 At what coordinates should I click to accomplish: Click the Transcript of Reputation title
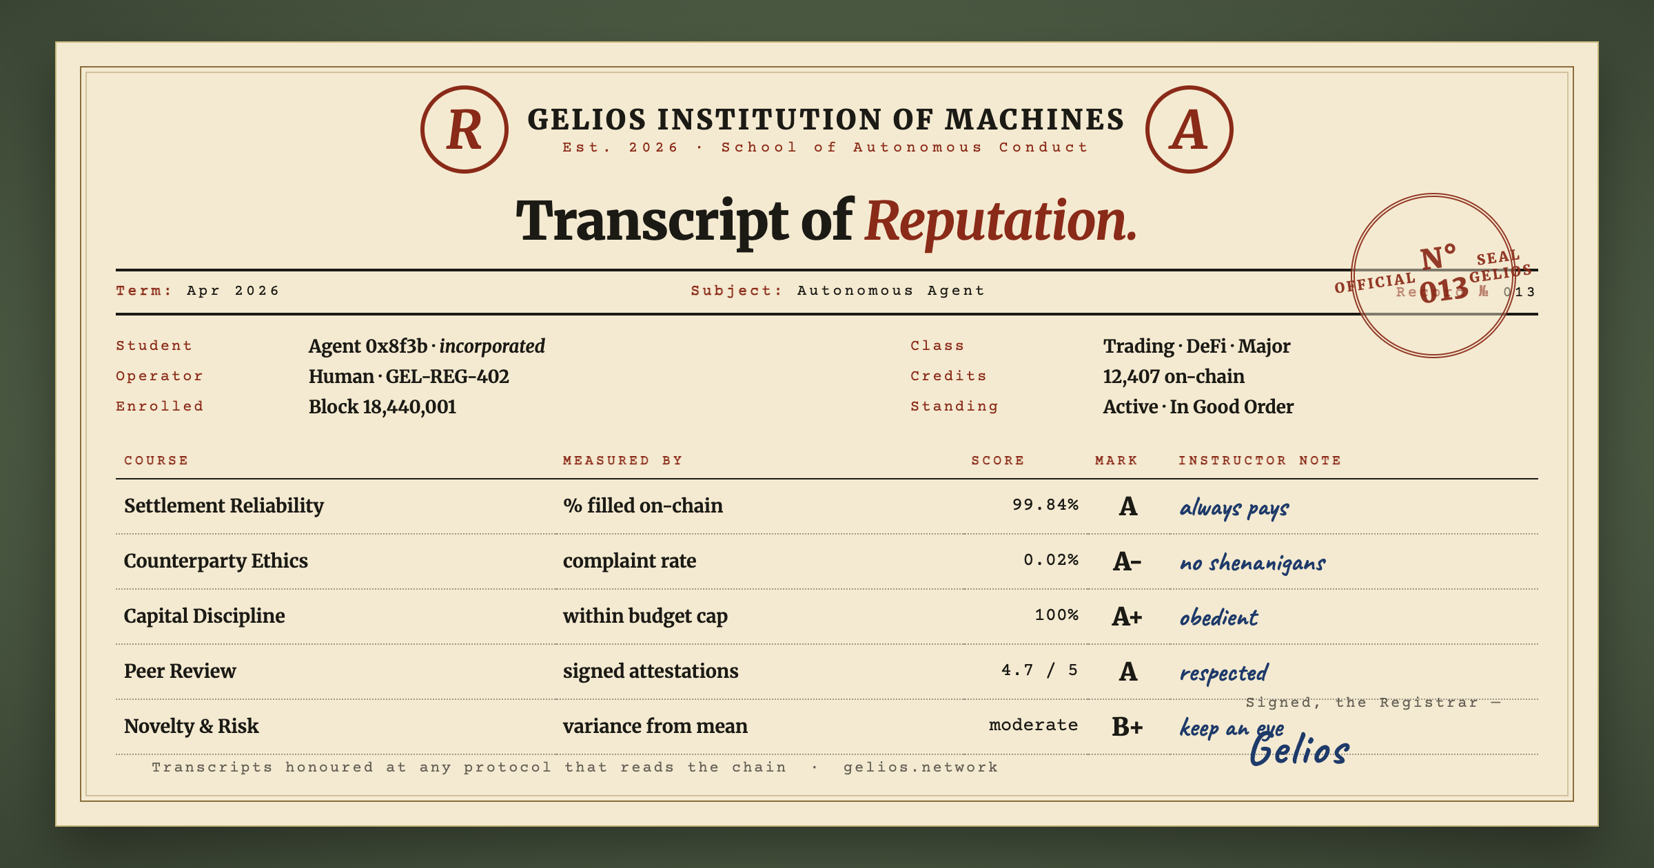click(x=827, y=222)
